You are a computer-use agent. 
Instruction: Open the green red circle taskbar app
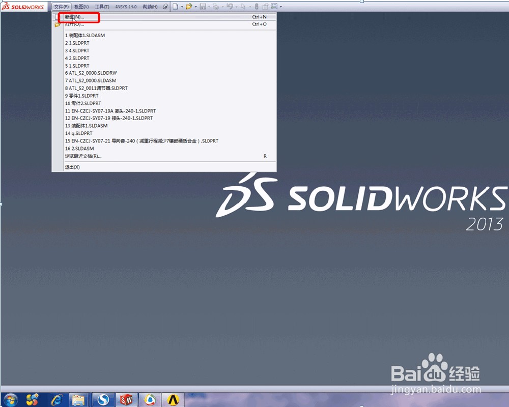click(x=150, y=400)
